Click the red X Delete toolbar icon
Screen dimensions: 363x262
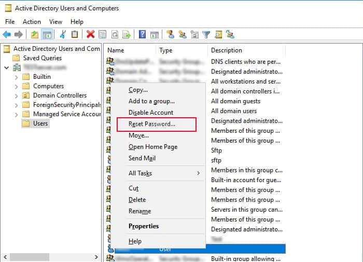90,35
